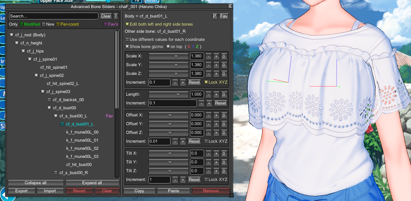Click Collapse all button
The image size is (411, 201).
pos(35,183)
